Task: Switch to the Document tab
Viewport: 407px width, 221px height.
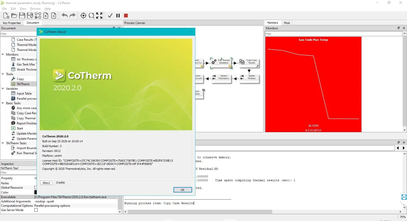Action: coord(33,23)
